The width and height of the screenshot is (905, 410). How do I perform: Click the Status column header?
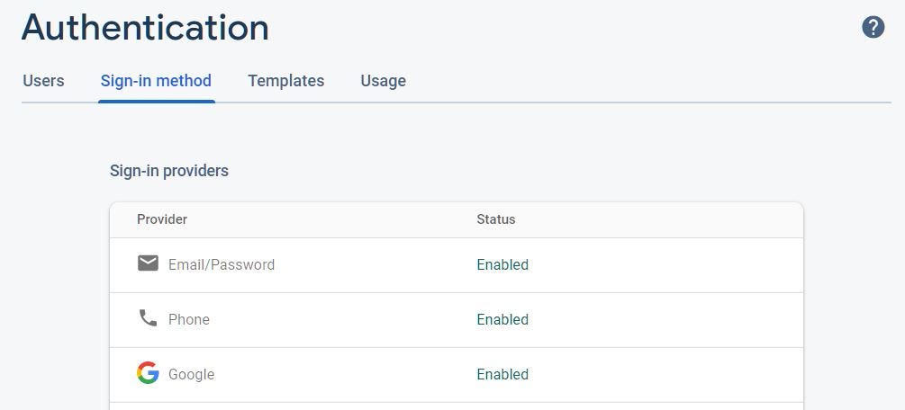click(496, 219)
